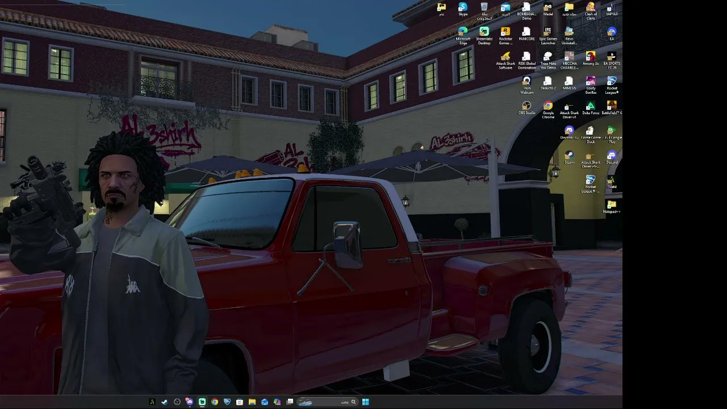Open Discord shortcut above FiveM
This screenshot has height=409, width=727.
[x=612, y=157]
